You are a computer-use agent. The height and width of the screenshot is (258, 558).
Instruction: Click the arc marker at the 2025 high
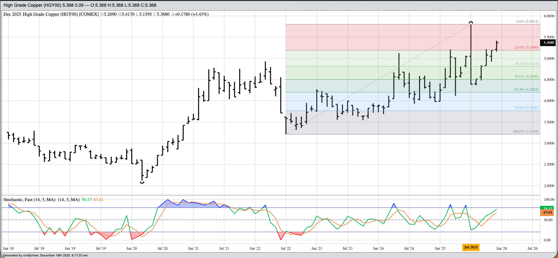pos(471,22)
